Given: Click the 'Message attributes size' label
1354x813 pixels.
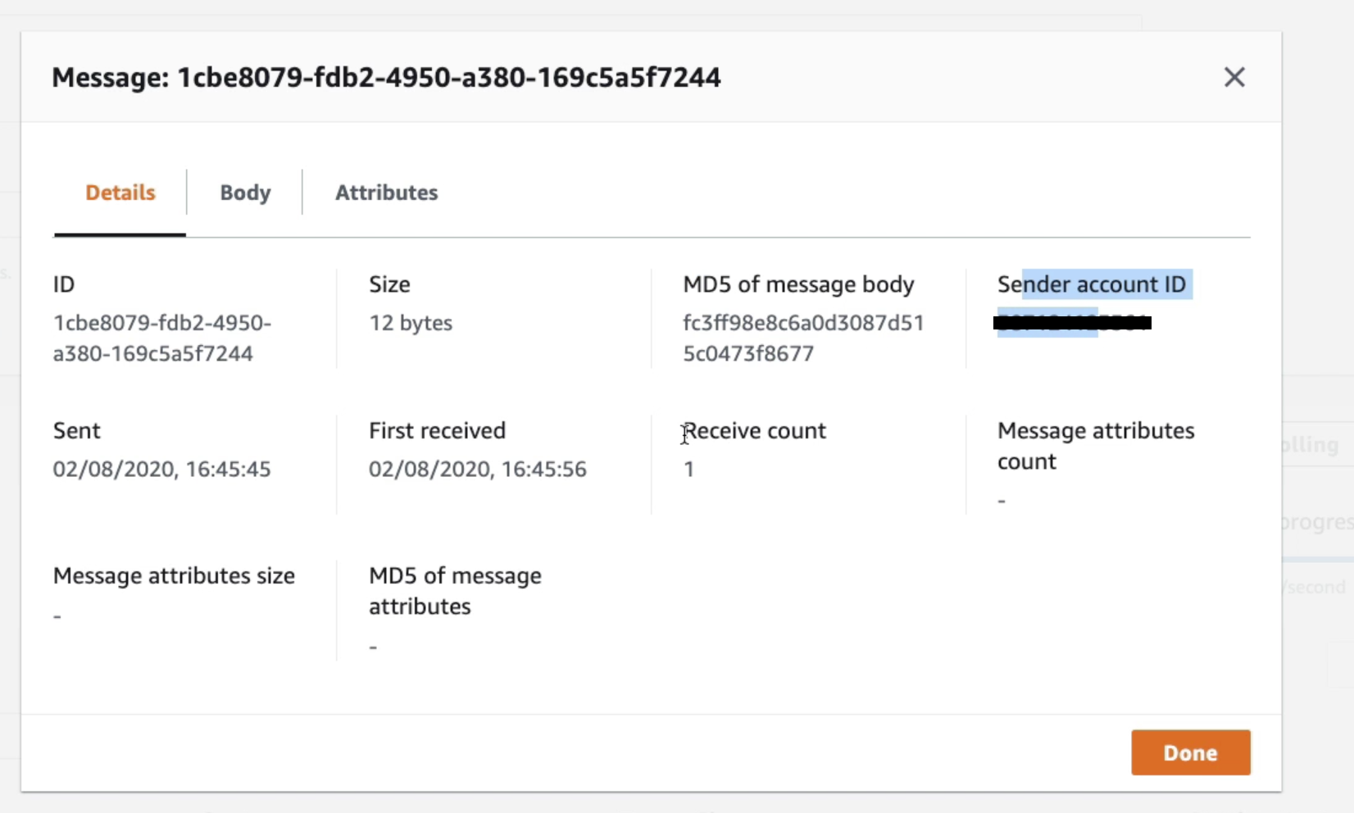Looking at the screenshot, I should (x=174, y=575).
